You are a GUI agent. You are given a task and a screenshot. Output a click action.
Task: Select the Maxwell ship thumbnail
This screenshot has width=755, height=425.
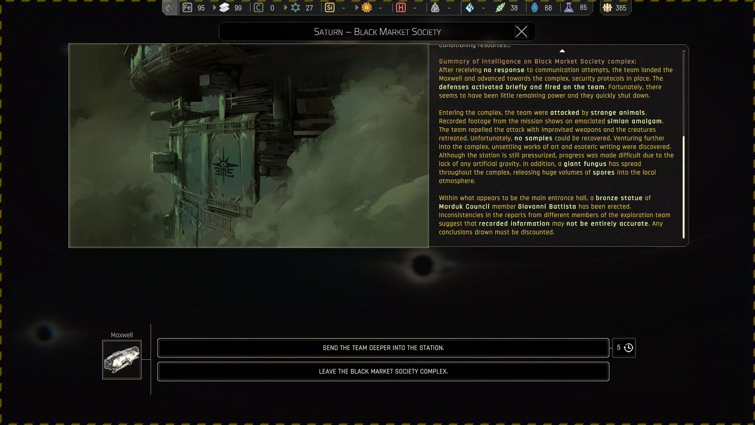click(122, 360)
